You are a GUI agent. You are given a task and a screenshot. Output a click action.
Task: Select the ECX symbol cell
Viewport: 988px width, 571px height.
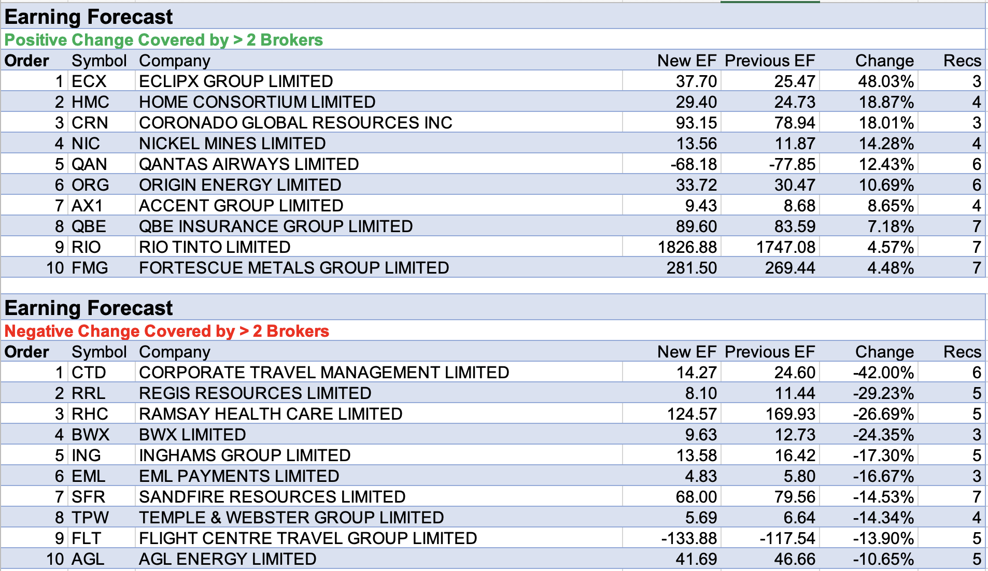pos(89,81)
